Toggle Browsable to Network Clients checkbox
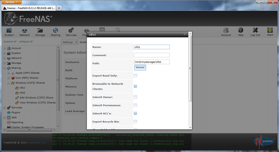Viewport: 279px width, 152px height. pyautogui.click(x=136, y=86)
